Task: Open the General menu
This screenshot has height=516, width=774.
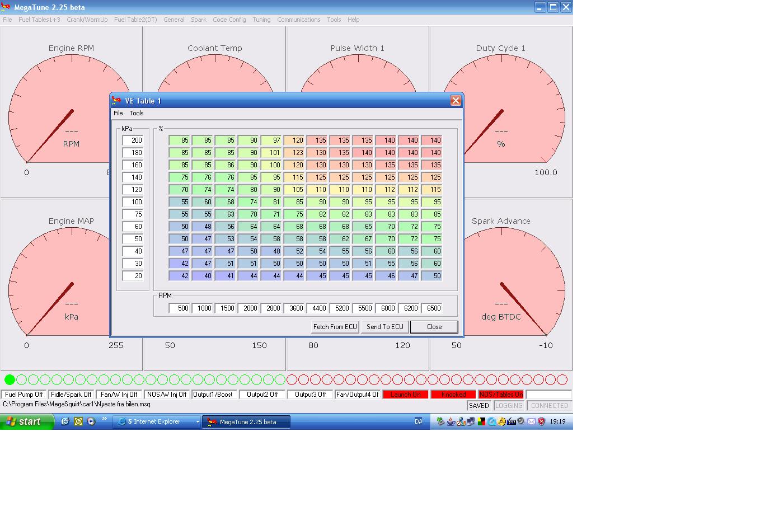Action: coord(174,20)
